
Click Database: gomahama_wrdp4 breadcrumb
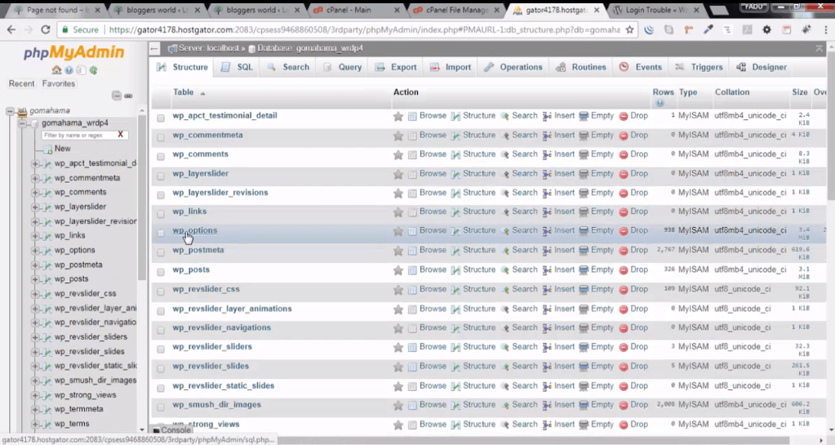pyautogui.click(x=310, y=48)
